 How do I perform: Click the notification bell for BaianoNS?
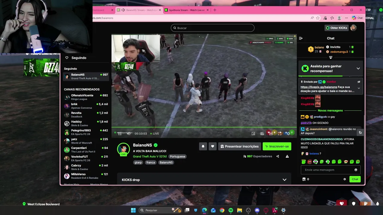pos(203,146)
